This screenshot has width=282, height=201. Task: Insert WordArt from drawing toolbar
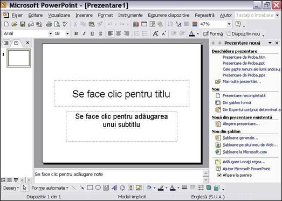[x=114, y=188]
